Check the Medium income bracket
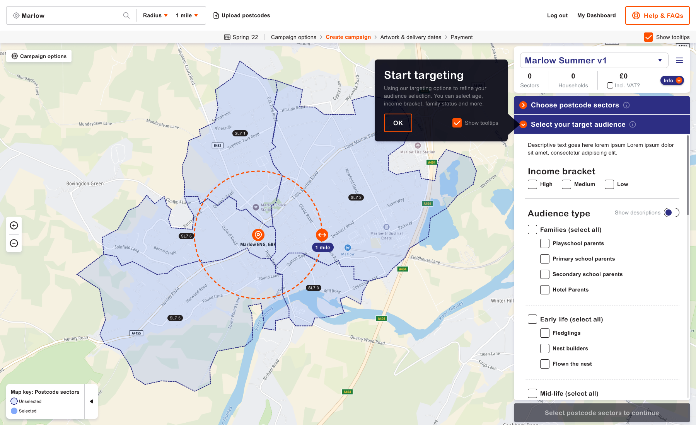Screen dimensions: 696x425 pos(566,184)
